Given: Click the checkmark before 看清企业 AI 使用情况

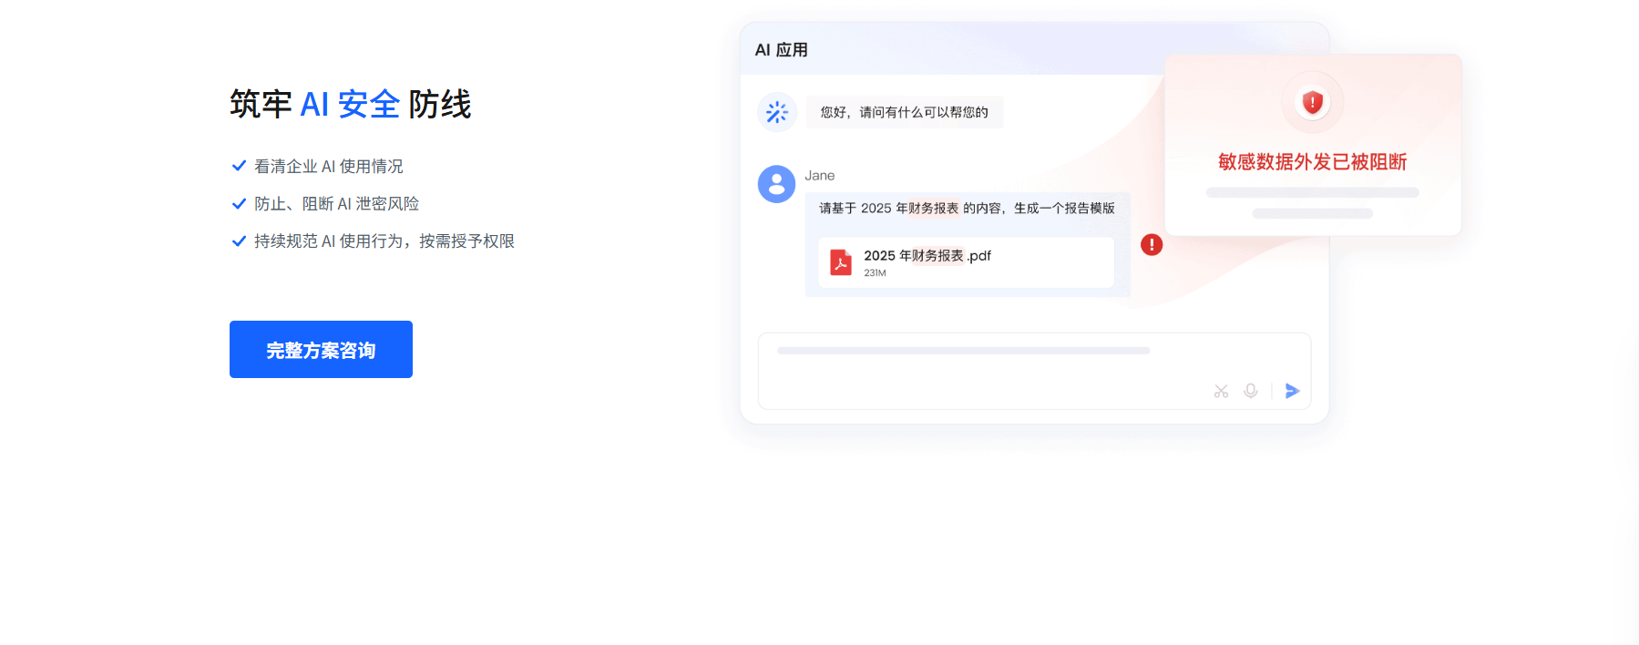Looking at the screenshot, I should point(239,166).
